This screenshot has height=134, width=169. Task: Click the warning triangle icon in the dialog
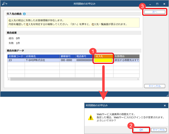pyautogui.click(x=91, y=117)
